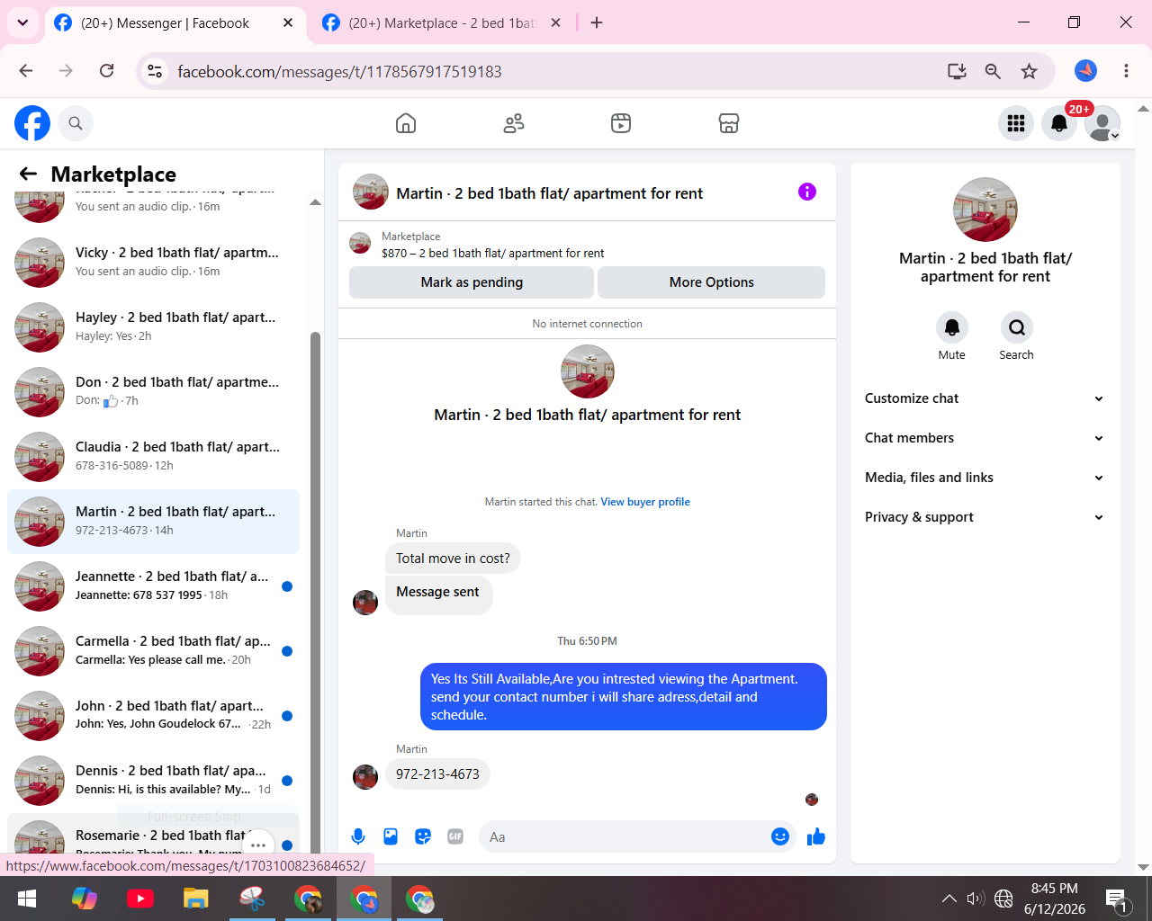
Task: Open the John conversation
Action: pyautogui.click(x=153, y=716)
